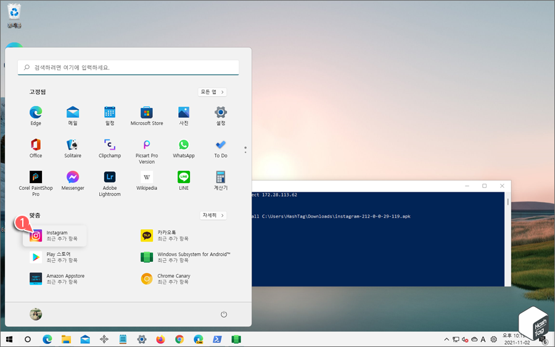Open network status tray icon
This screenshot has height=347, width=555.
click(x=456, y=340)
